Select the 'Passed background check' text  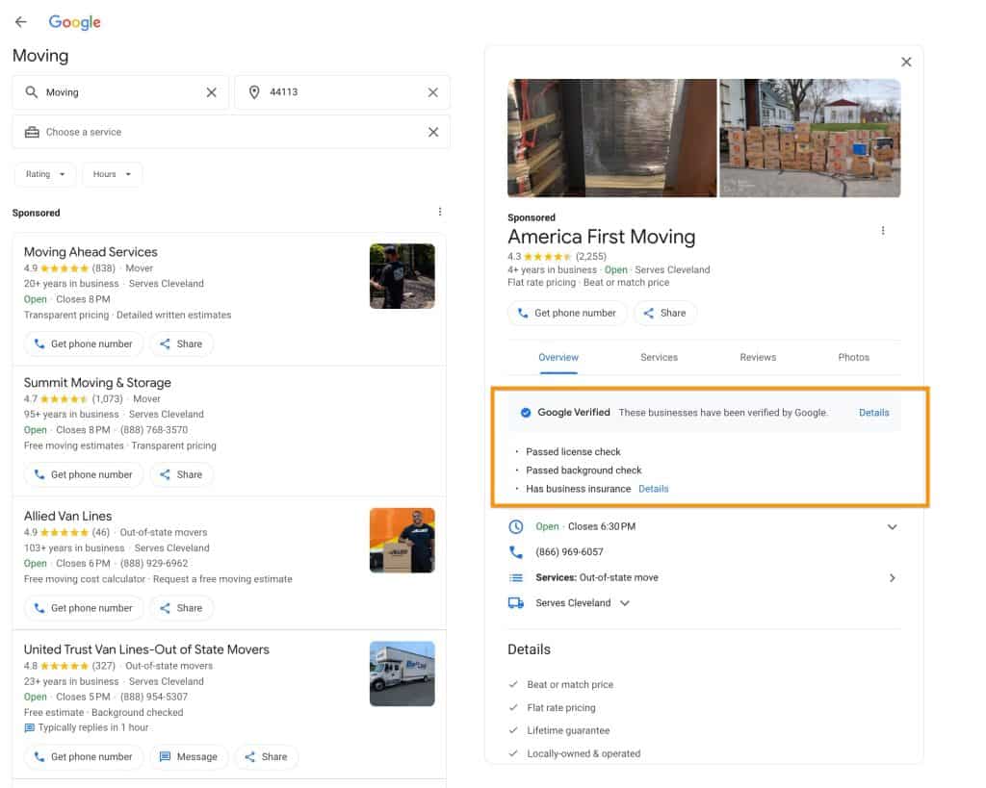click(584, 470)
